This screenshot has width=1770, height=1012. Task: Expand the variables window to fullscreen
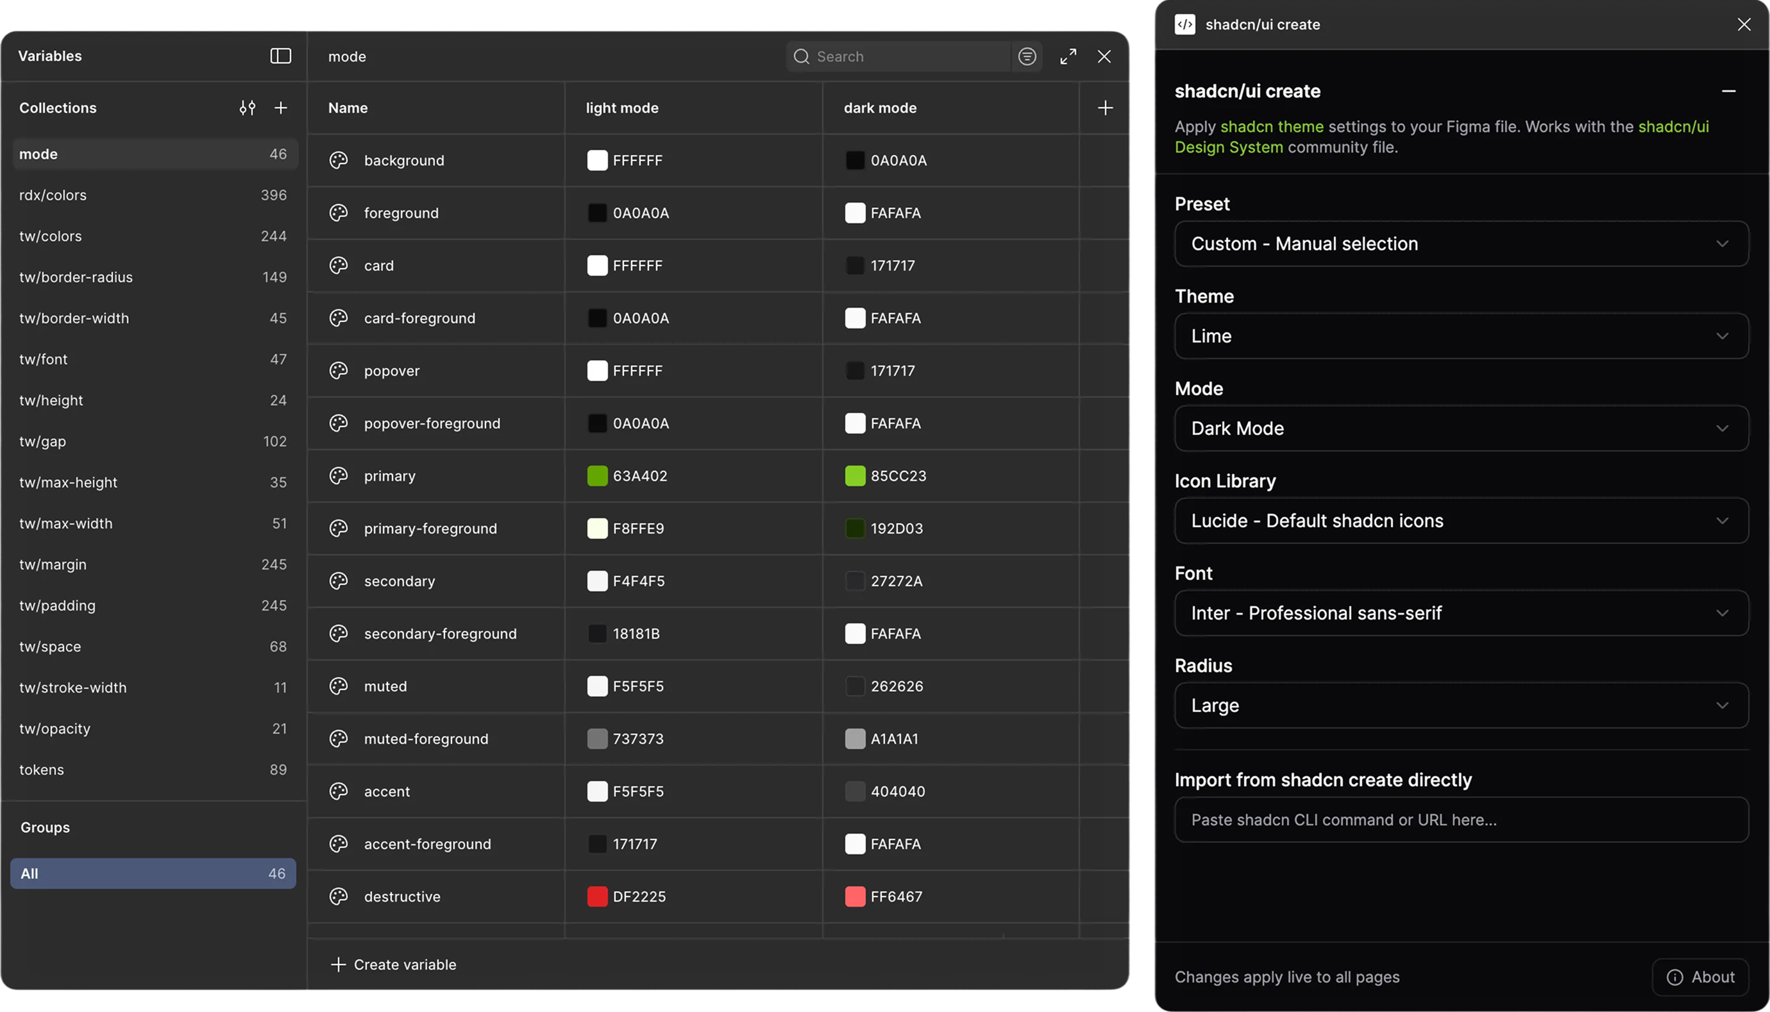[1068, 56]
